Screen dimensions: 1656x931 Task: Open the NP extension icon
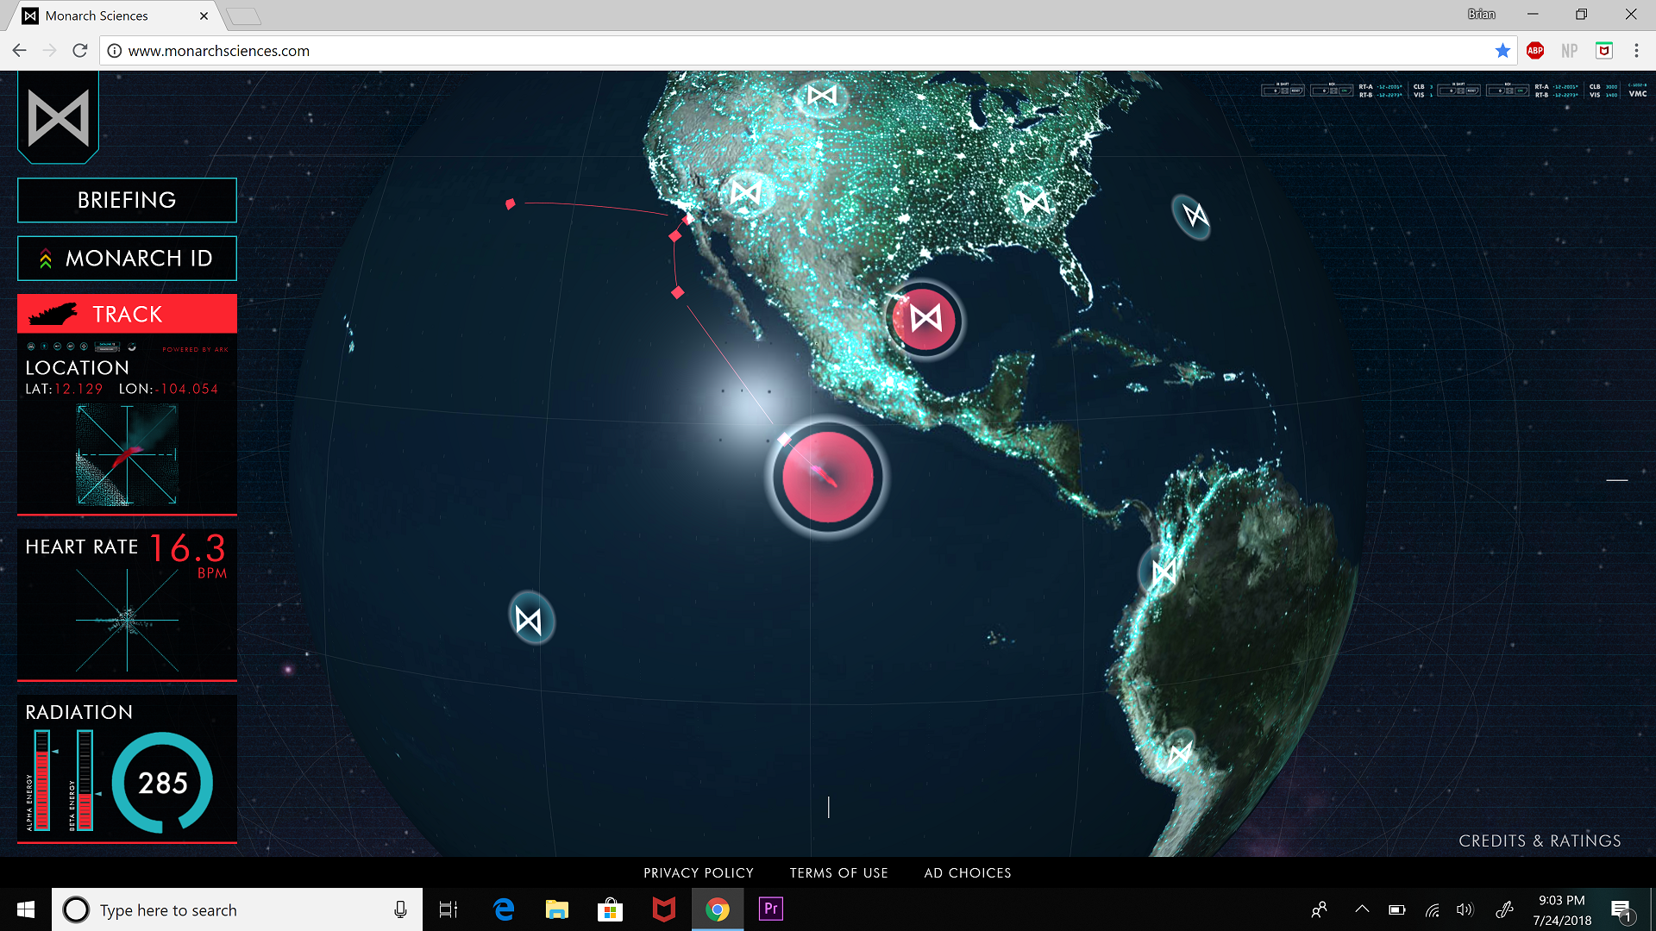pyautogui.click(x=1570, y=51)
